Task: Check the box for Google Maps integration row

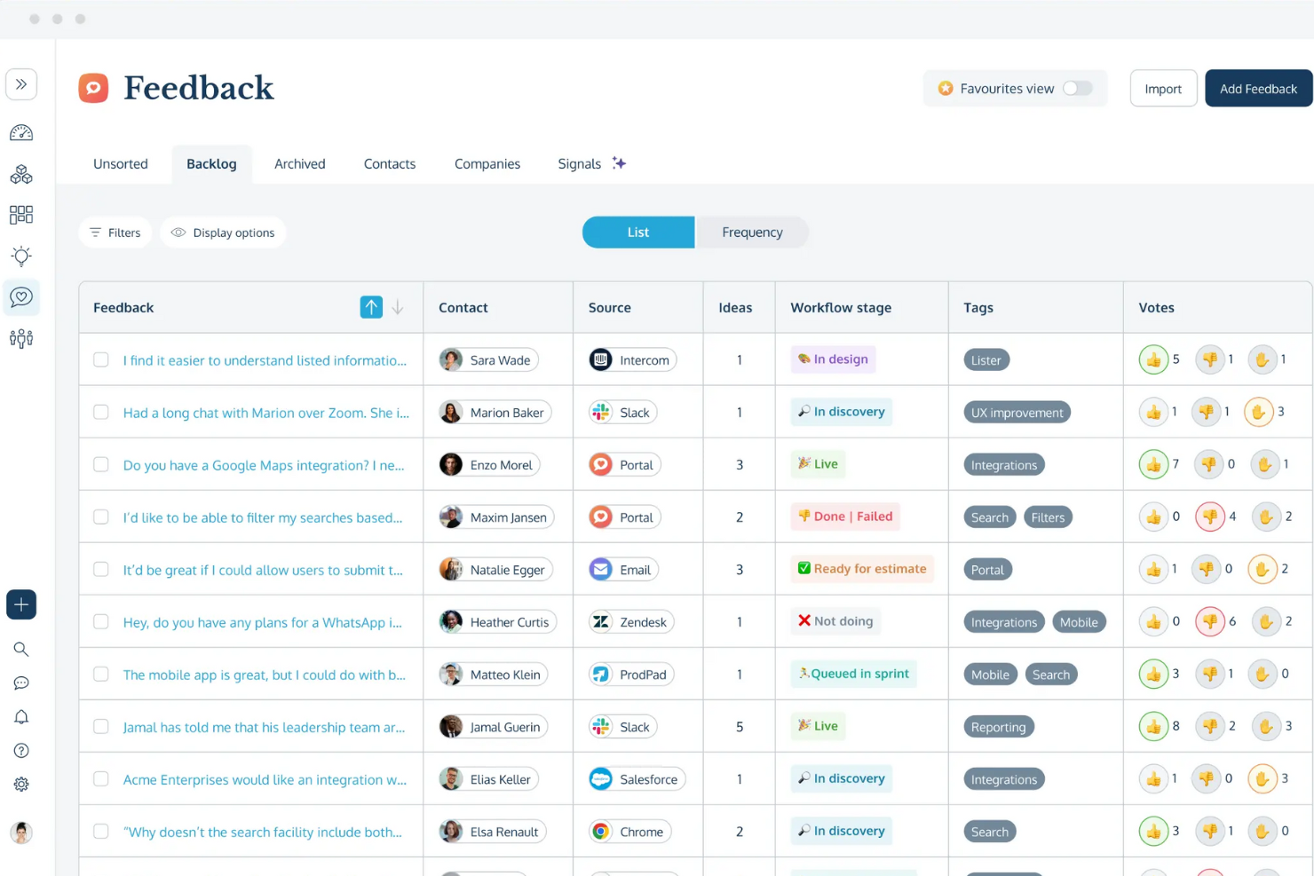Action: (101, 464)
